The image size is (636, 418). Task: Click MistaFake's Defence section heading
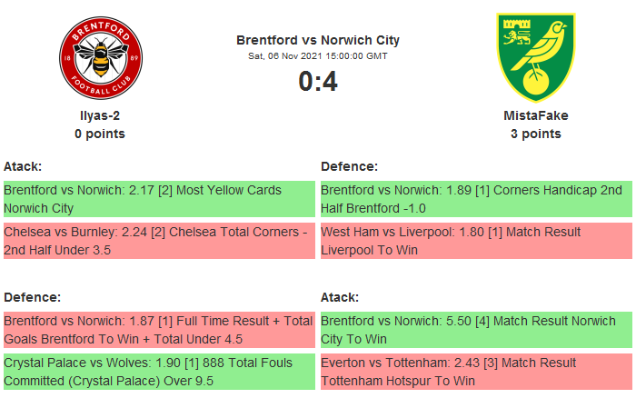(x=349, y=166)
